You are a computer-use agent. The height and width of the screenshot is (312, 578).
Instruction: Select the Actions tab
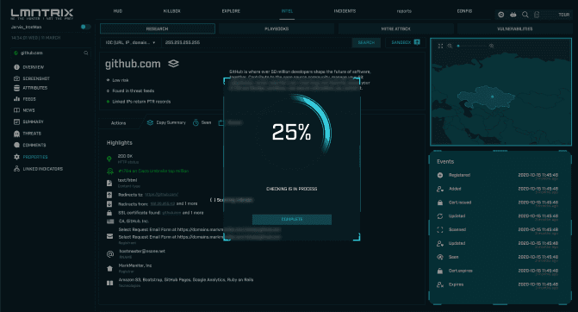(x=118, y=123)
